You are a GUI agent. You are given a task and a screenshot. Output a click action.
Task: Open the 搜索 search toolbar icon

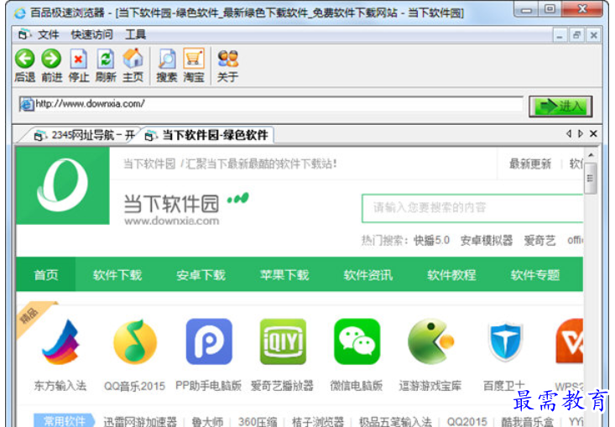point(167,59)
